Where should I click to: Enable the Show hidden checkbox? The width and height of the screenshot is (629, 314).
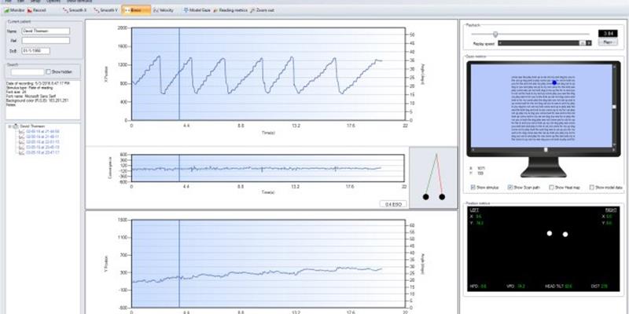point(48,72)
